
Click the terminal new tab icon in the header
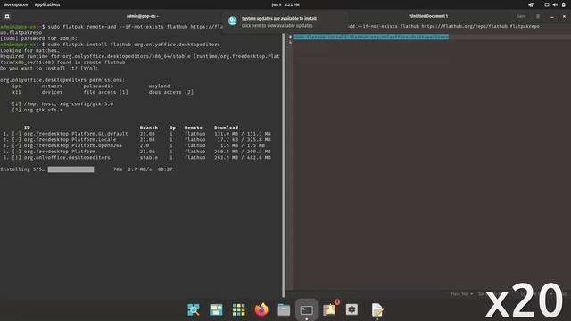[x=7, y=16]
